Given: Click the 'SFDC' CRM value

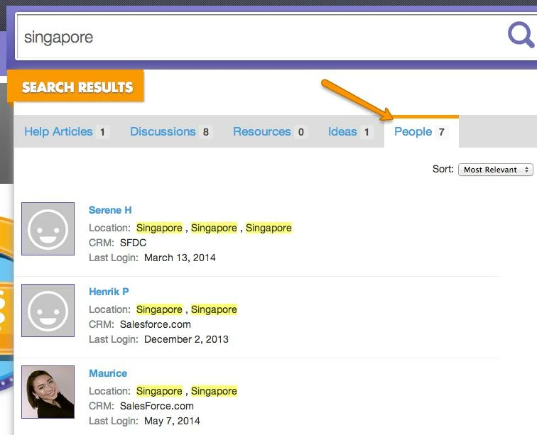Looking at the screenshot, I should point(133,243).
